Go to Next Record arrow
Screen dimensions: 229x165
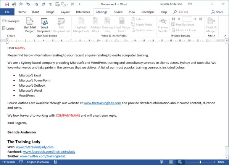point(195,19)
